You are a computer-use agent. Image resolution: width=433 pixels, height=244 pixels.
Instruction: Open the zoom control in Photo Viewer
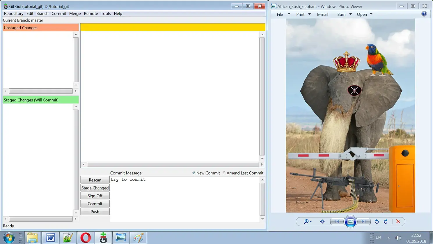pyautogui.click(x=307, y=222)
